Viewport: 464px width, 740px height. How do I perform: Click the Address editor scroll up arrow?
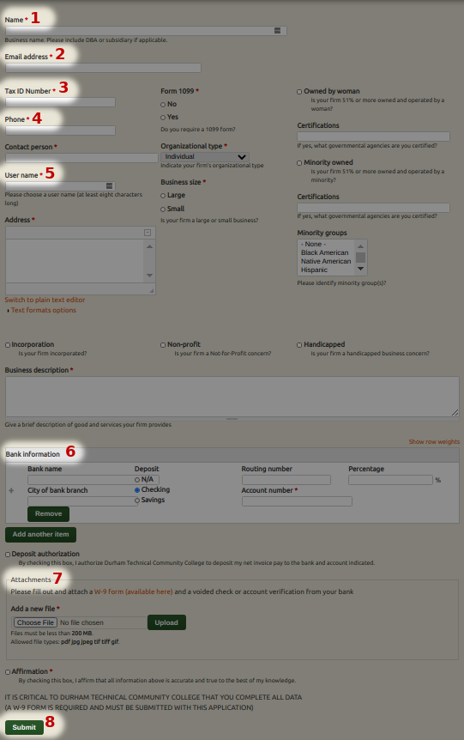coord(149,246)
